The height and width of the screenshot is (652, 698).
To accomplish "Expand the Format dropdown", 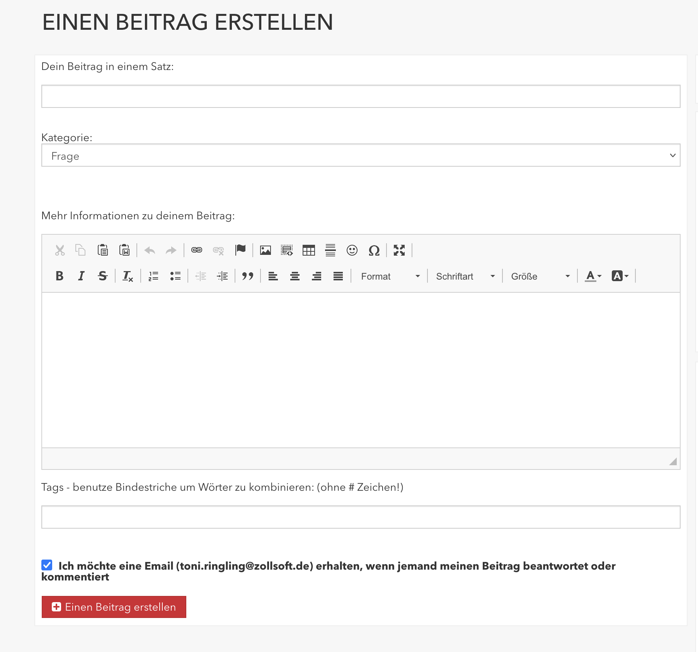I will point(390,276).
